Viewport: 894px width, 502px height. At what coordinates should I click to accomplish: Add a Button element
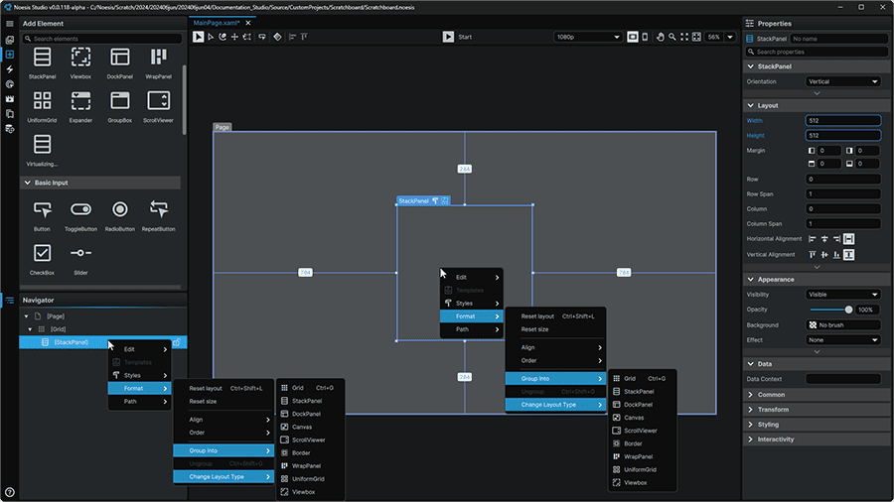pos(42,215)
